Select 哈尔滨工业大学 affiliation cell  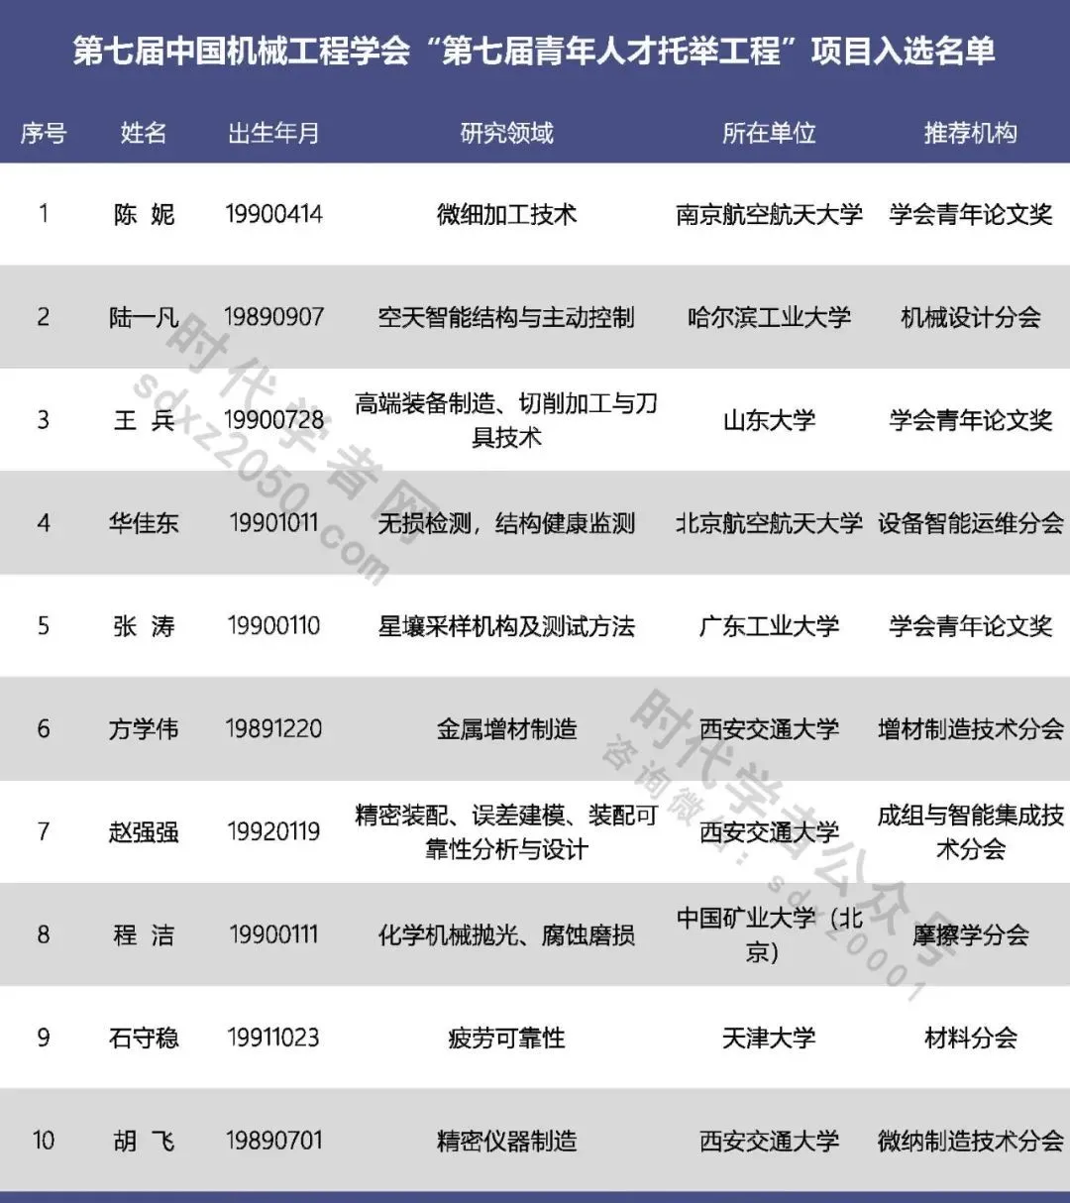(769, 317)
